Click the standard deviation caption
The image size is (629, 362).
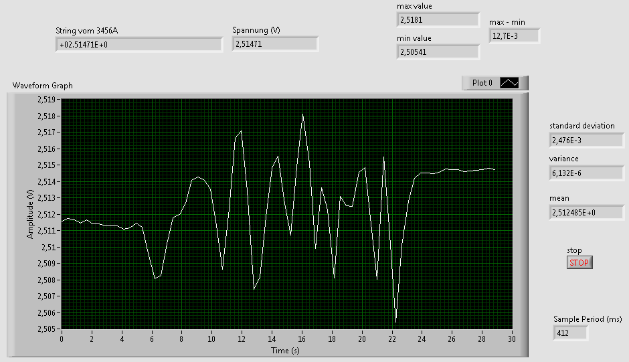pos(581,126)
